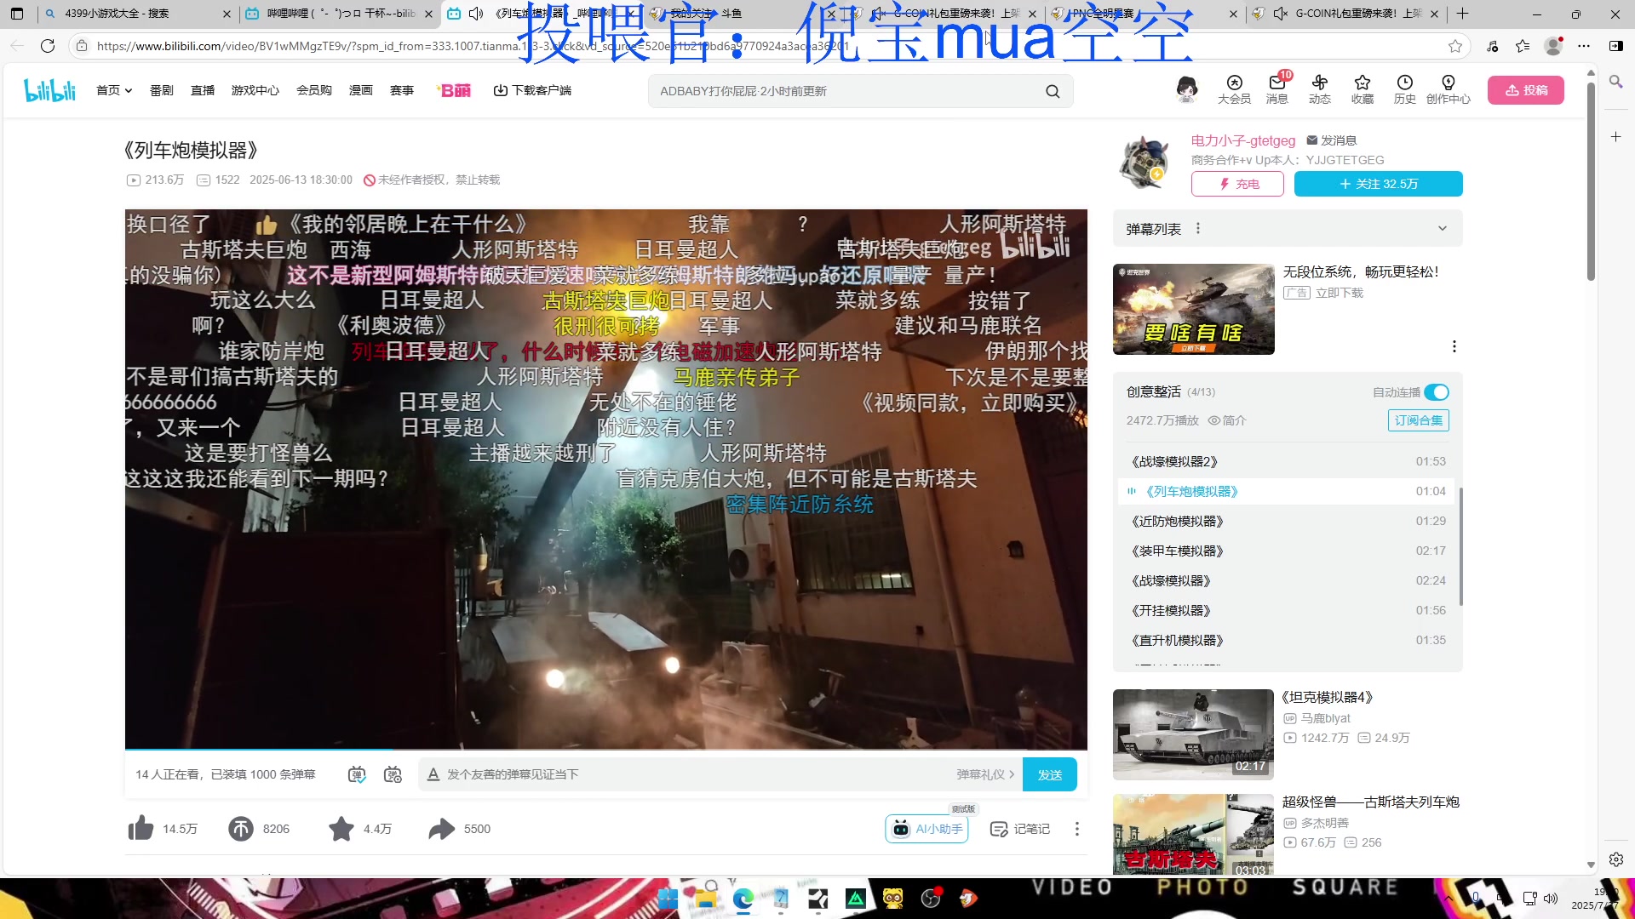Viewport: 1635px width, 919px height.
Task: Open the danmaku text style icon
Action: (x=433, y=774)
